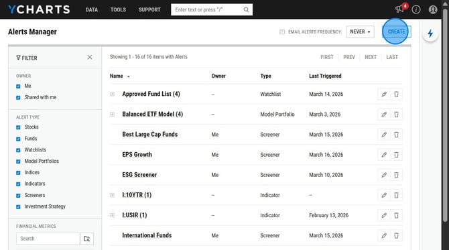449x250 pixels.
Task: Delete the Approved Fund List alert
Action: click(396, 95)
